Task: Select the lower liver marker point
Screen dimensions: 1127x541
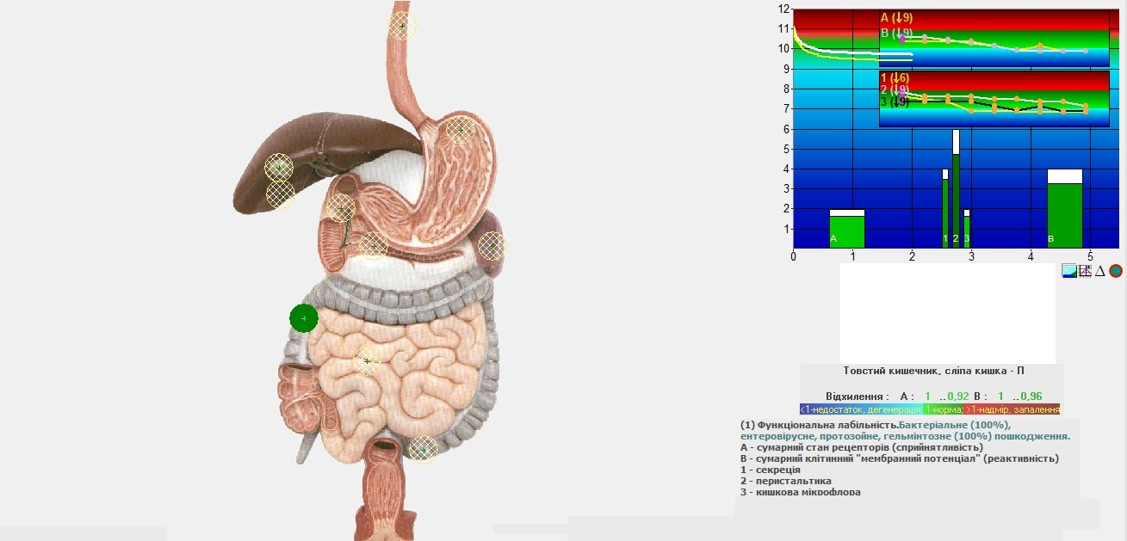Action: click(x=281, y=194)
